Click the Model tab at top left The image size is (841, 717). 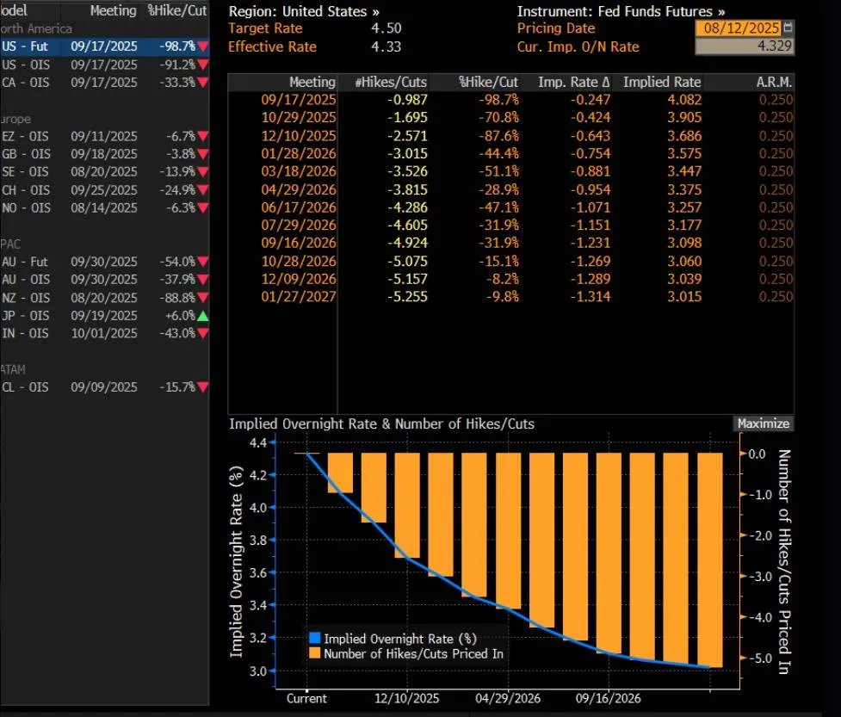coord(17,10)
